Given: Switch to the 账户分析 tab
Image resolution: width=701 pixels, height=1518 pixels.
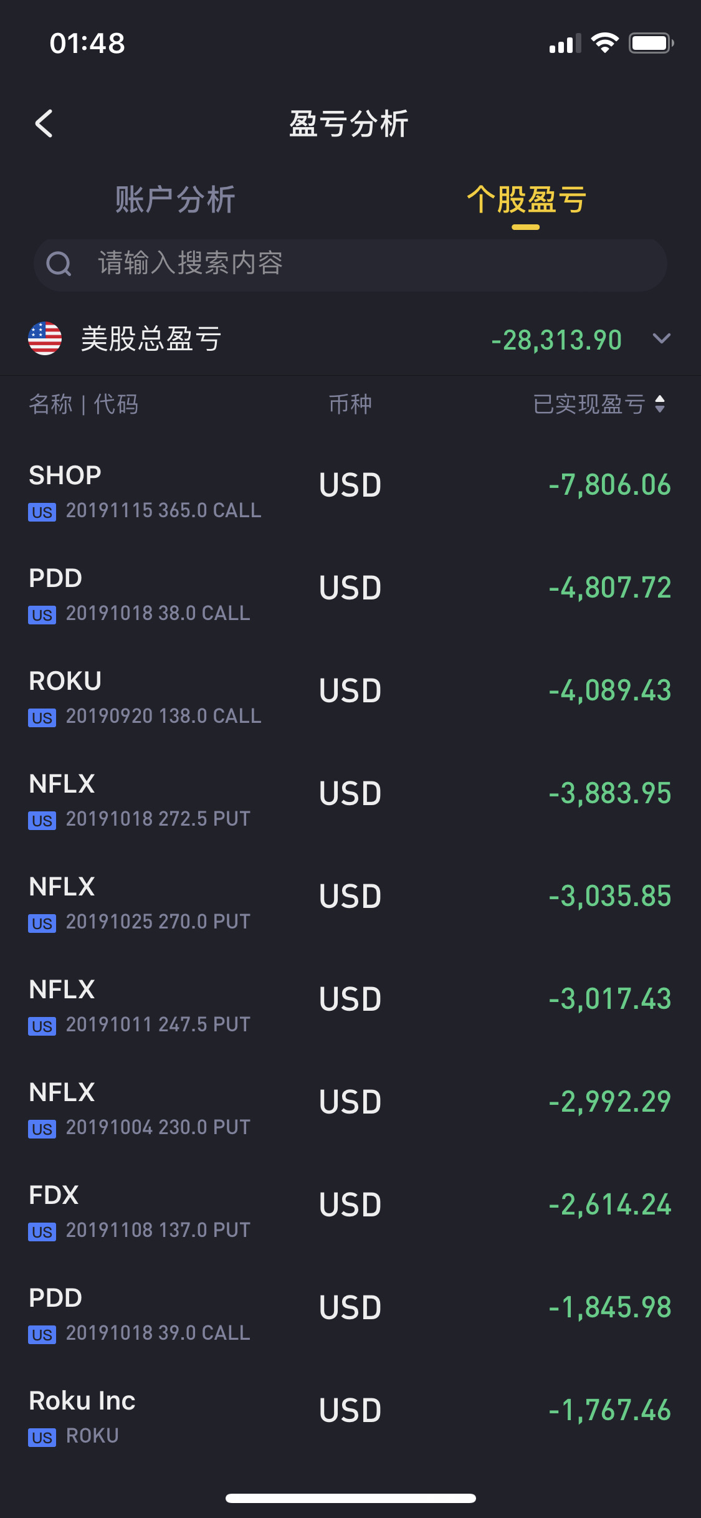Looking at the screenshot, I should [x=175, y=200].
